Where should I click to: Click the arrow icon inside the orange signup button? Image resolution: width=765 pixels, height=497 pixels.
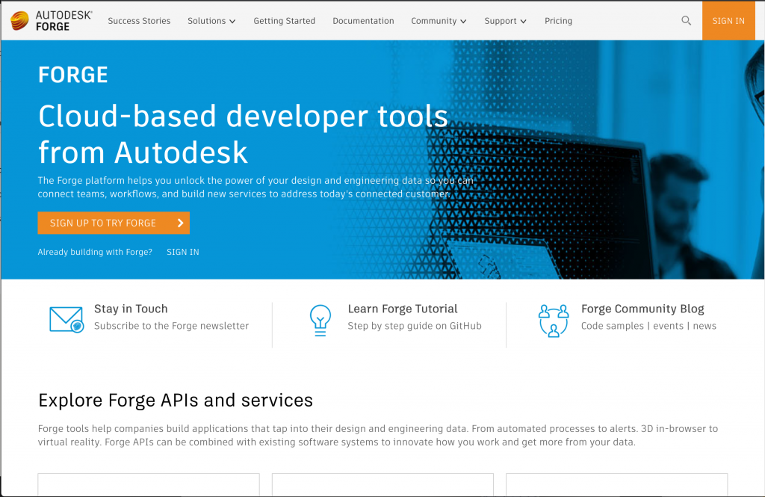[179, 223]
